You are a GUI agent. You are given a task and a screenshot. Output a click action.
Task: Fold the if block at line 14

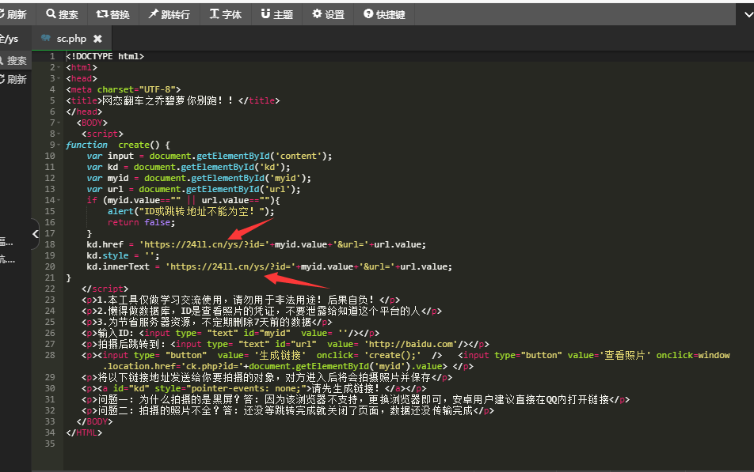pos(60,200)
